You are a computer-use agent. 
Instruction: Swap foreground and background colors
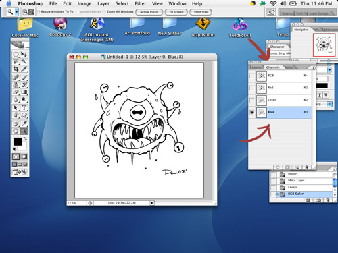25,138
